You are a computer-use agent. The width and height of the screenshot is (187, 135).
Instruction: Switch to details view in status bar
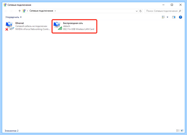[178, 131]
